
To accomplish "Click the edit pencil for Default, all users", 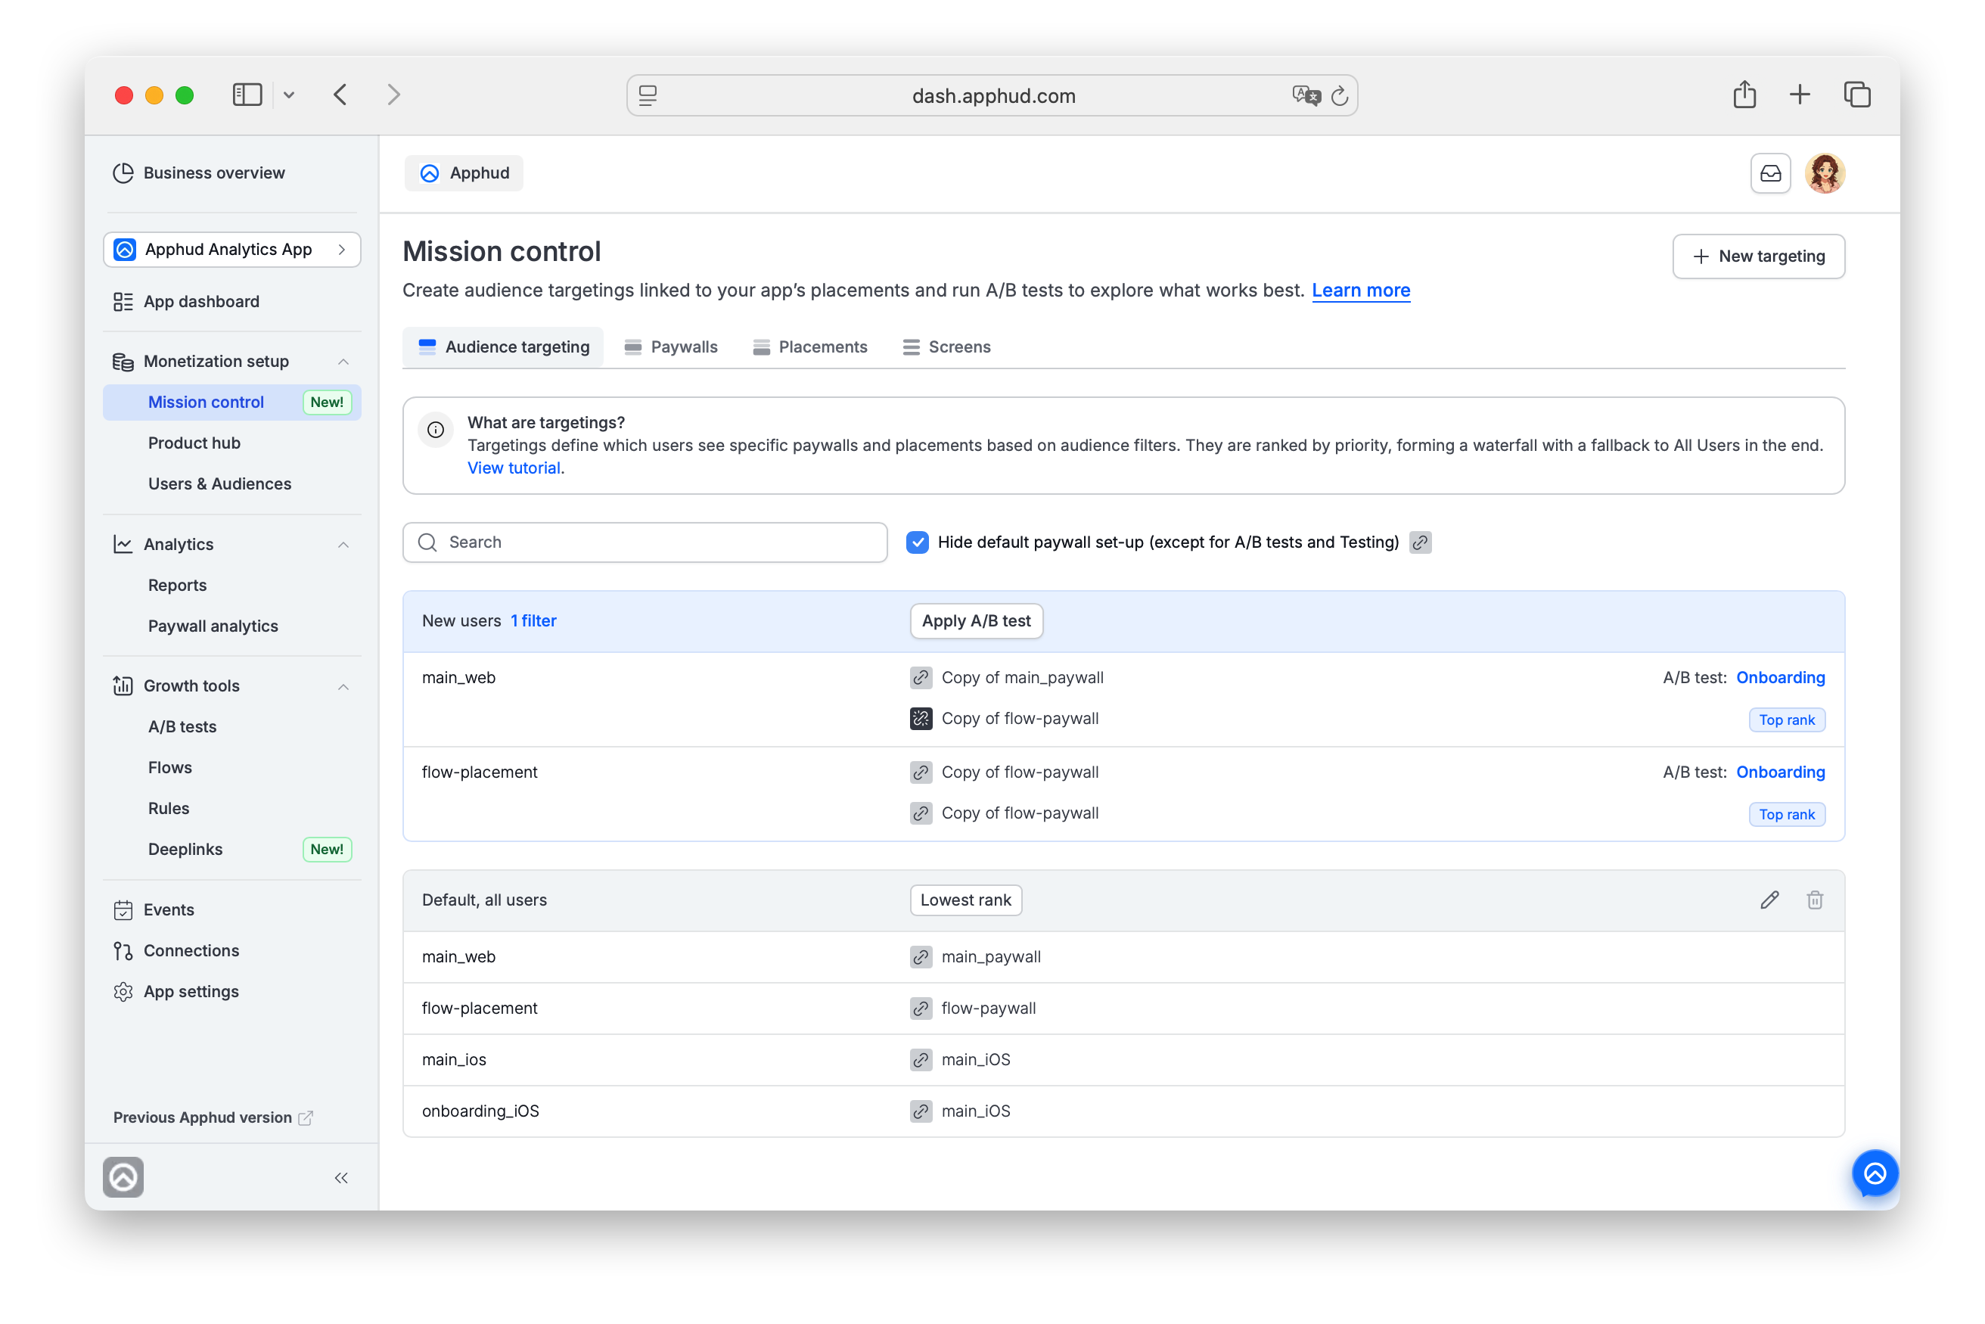I will (1769, 900).
